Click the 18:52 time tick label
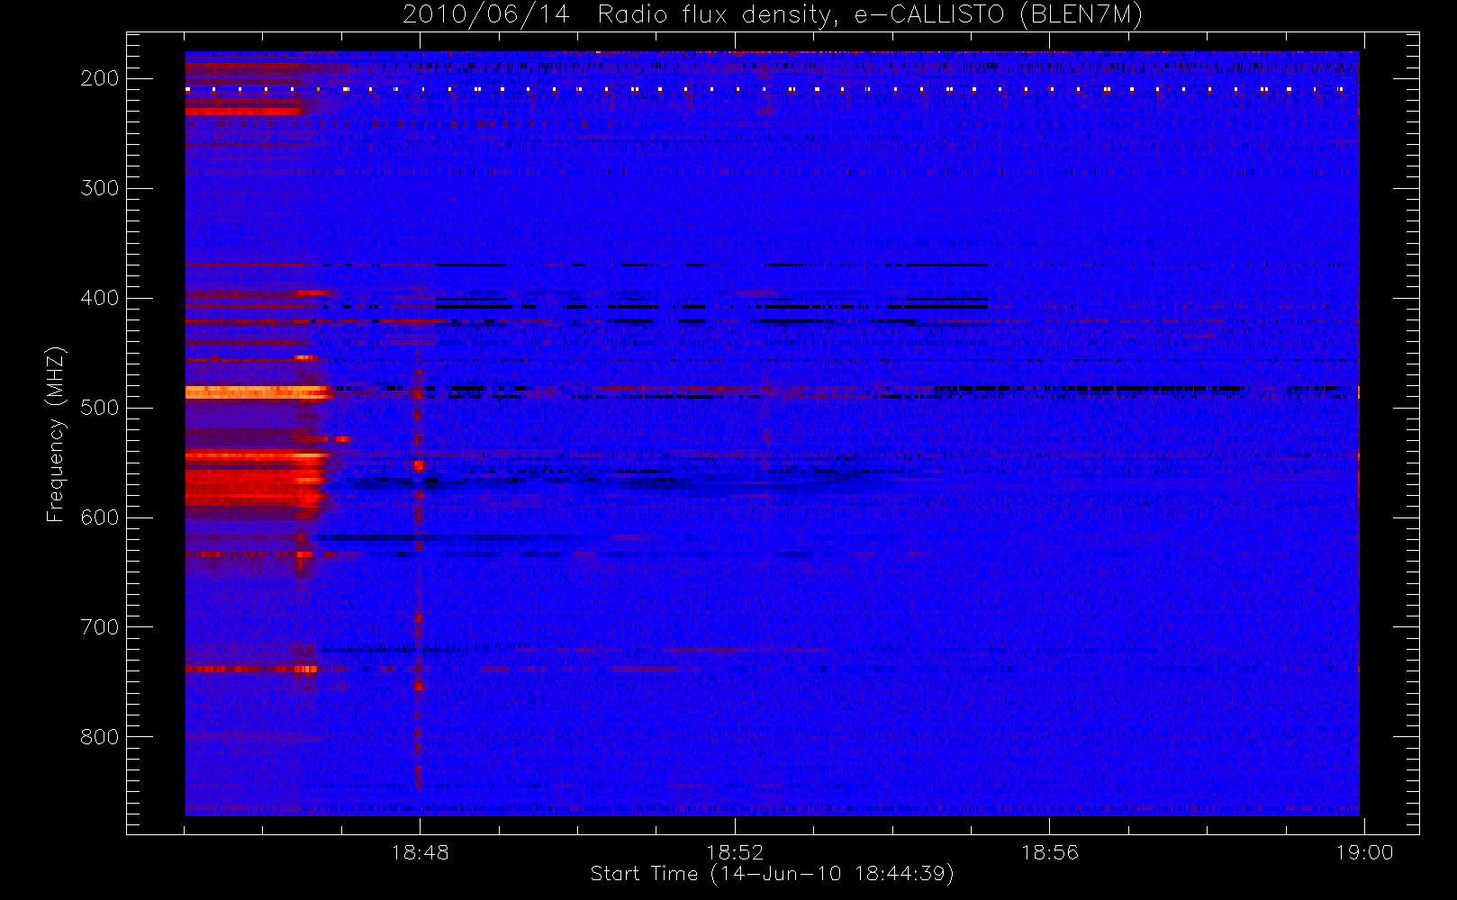The width and height of the screenshot is (1457, 900). 735,852
